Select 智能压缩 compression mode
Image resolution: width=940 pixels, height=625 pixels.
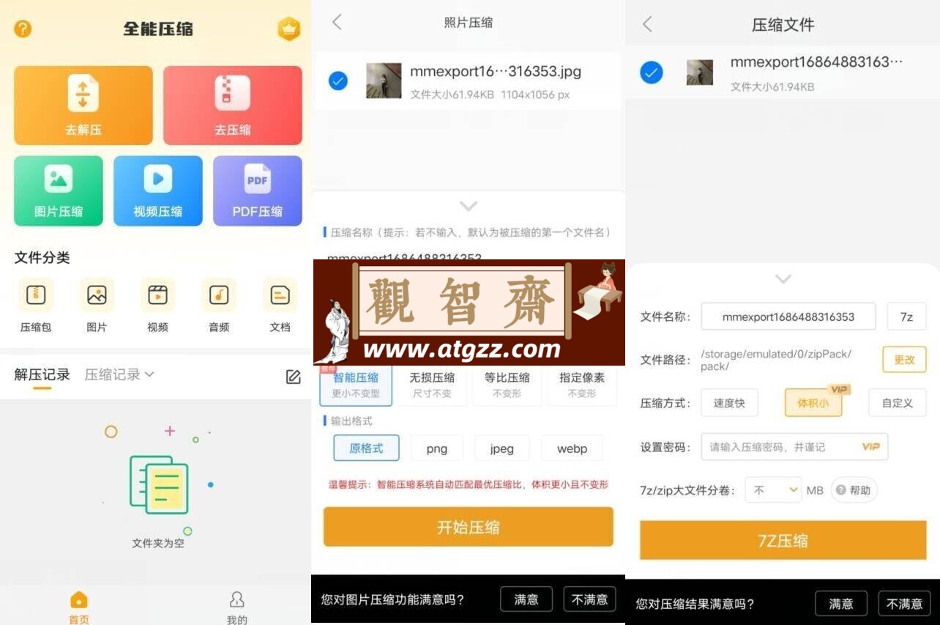click(x=356, y=385)
